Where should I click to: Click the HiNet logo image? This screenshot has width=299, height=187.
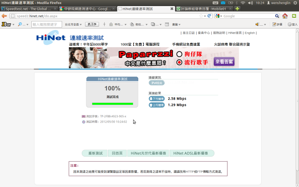pos(51,37)
